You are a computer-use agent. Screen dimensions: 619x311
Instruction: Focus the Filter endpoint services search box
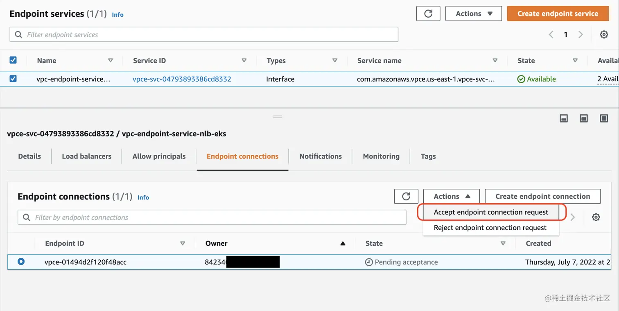[204, 35]
